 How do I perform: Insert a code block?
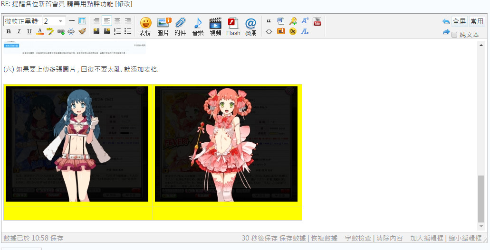click(269, 31)
